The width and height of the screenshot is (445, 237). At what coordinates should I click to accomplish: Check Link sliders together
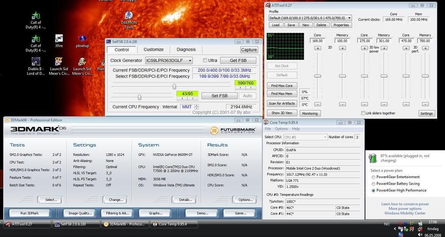pos(363,113)
